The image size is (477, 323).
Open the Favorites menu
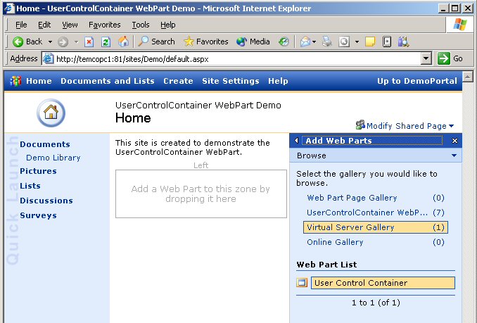click(x=104, y=25)
